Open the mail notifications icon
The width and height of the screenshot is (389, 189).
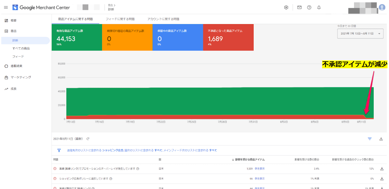click(299, 7)
